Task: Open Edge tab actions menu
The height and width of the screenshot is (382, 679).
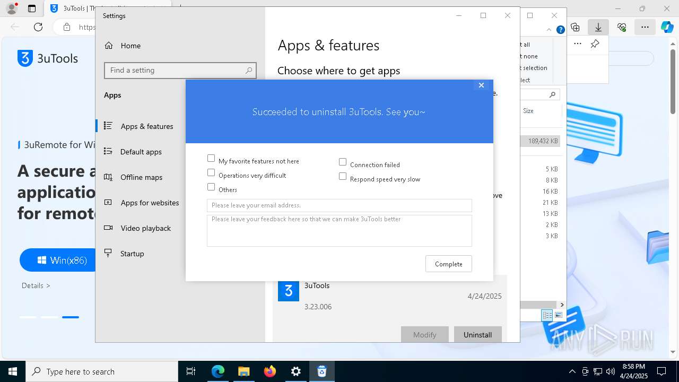Action: tap(32, 8)
